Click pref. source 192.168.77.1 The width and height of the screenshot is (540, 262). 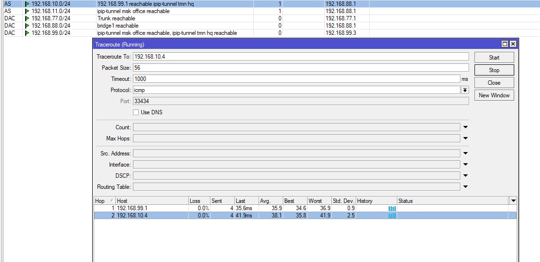tap(341, 18)
